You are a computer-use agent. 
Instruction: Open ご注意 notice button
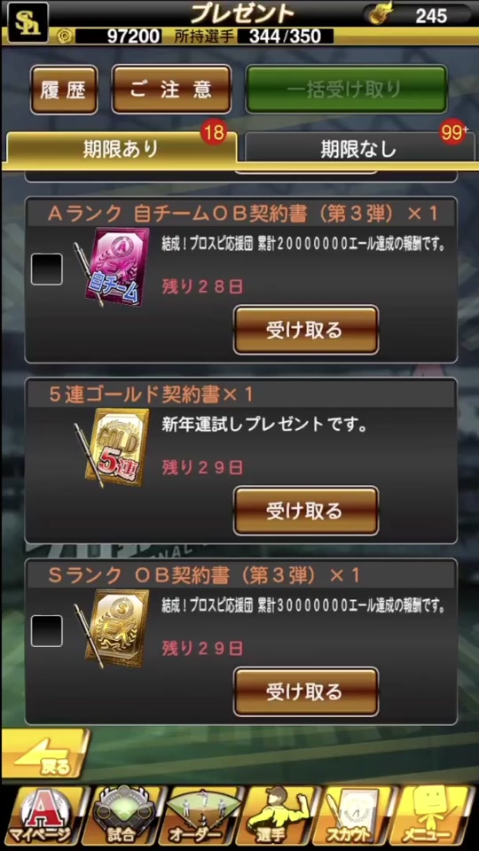(x=171, y=90)
